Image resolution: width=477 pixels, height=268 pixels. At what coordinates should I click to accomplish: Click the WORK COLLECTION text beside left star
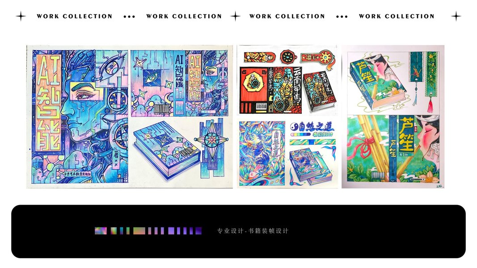pos(75,17)
